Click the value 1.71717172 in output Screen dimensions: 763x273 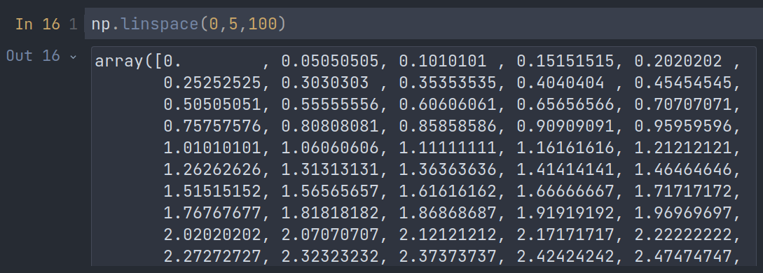683,191
